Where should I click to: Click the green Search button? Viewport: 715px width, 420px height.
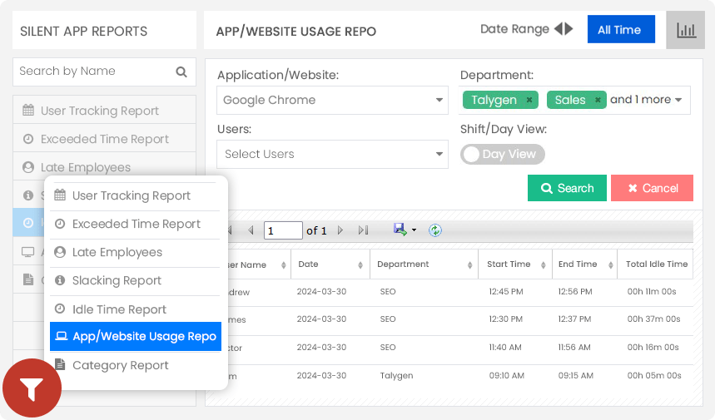click(568, 188)
